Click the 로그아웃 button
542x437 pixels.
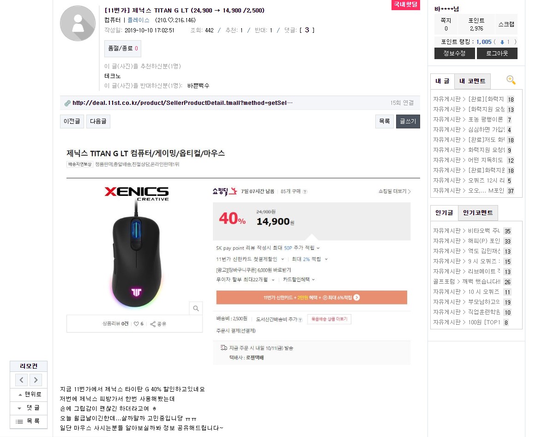pyautogui.click(x=497, y=54)
